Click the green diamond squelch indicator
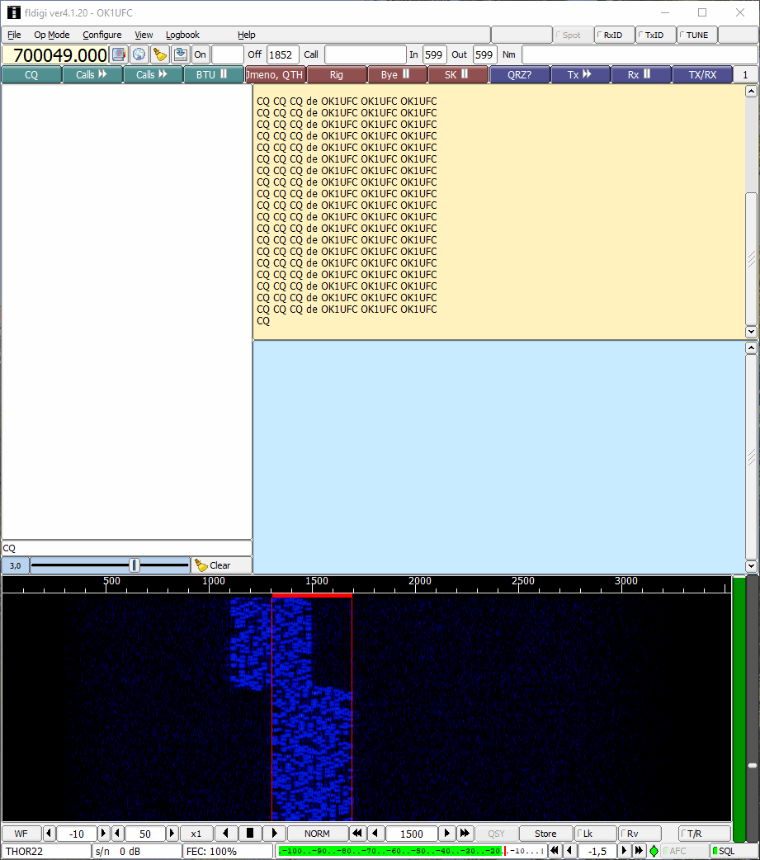This screenshot has height=860, width=760. [654, 851]
